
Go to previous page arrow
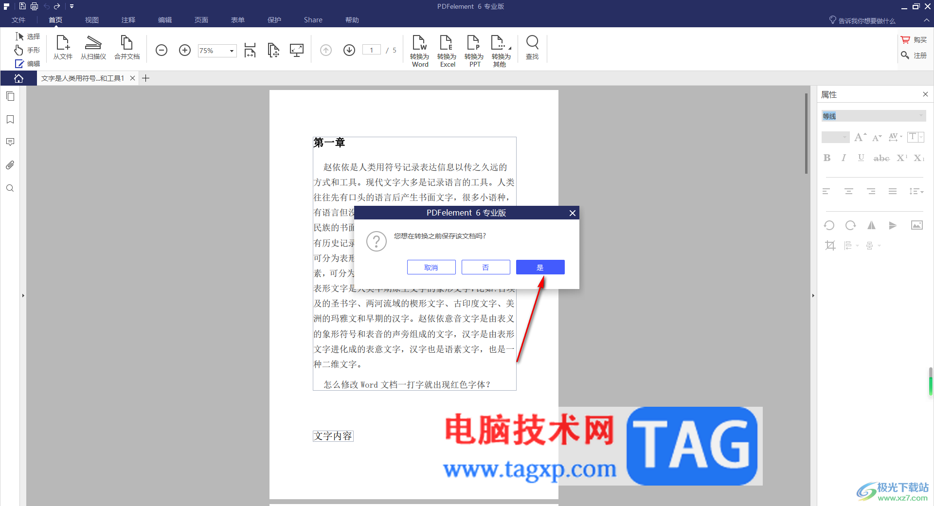click(326, 50)
